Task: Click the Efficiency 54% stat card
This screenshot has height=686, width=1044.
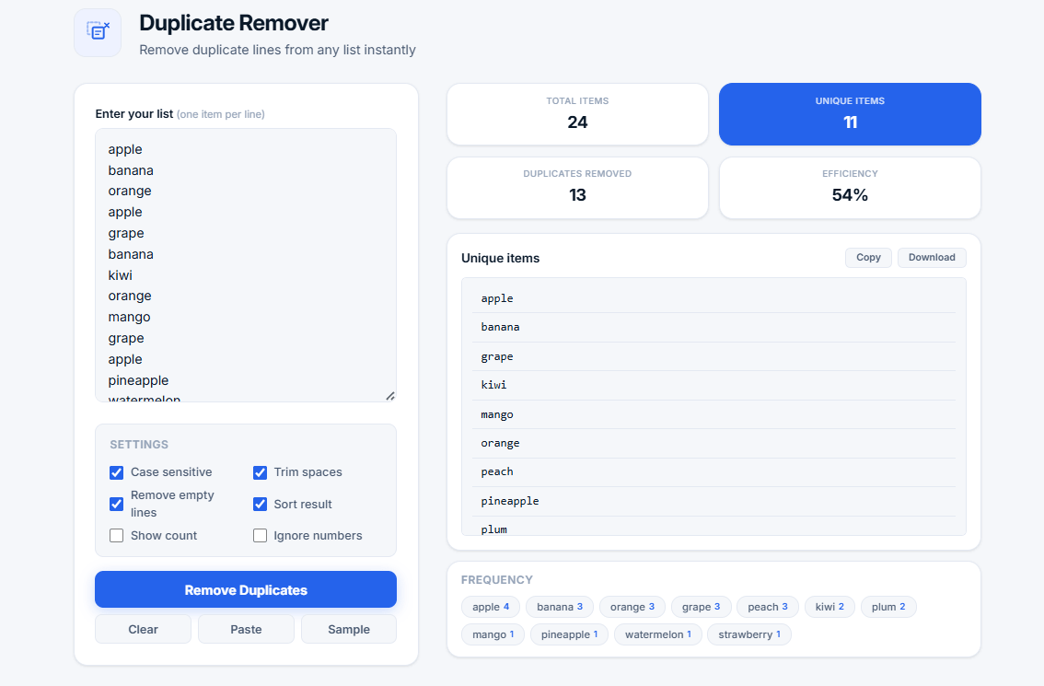Action: click(x=850, y=188)
